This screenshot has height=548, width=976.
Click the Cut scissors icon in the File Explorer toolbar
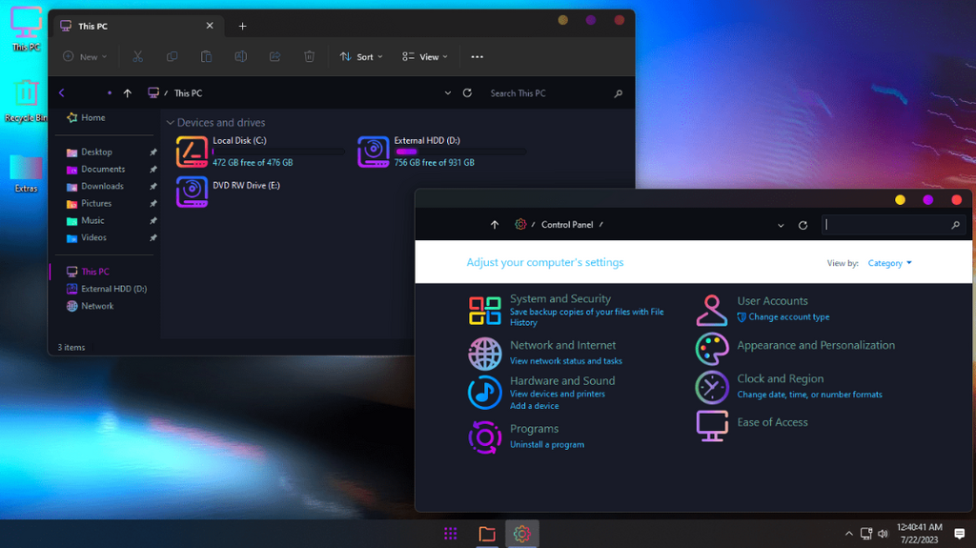point(137,56)
